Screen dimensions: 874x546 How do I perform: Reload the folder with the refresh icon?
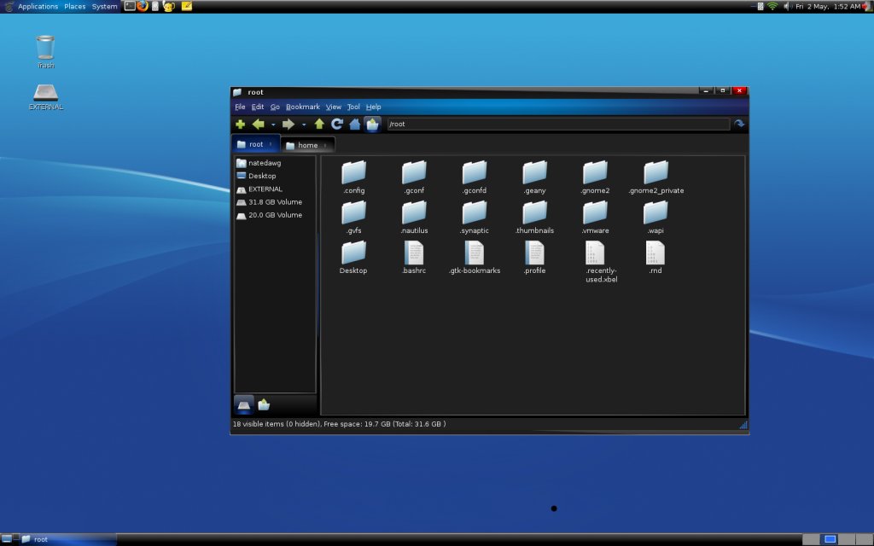pyautogui.click(x=336, y=125)
